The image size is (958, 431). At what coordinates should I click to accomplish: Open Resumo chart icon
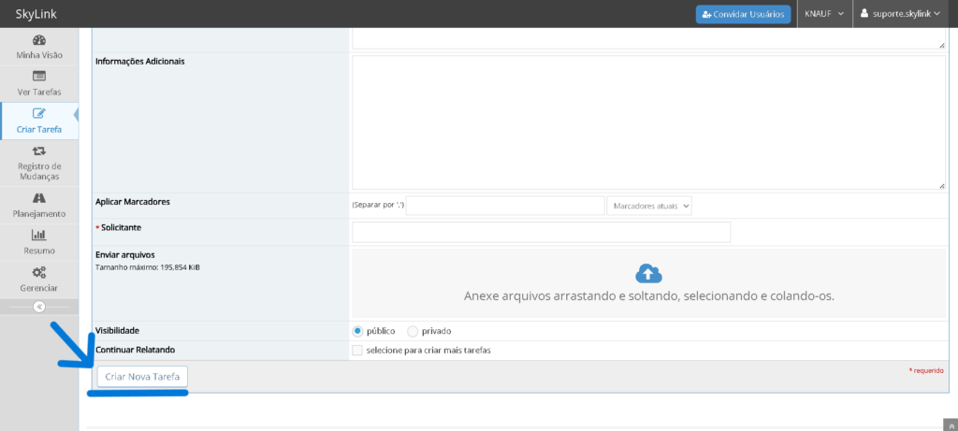point(39,235)
